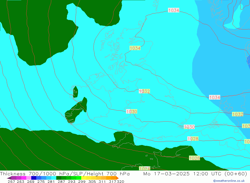Viewport: 250px width, 183px height.
Task: Click the 281 legend value
Action: pos(51,182)
